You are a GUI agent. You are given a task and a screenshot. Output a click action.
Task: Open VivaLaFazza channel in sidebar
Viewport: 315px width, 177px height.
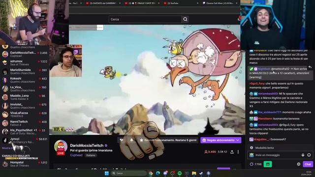25,115
